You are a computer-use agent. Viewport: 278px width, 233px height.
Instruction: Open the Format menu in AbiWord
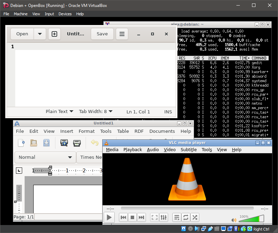(86, 131)
